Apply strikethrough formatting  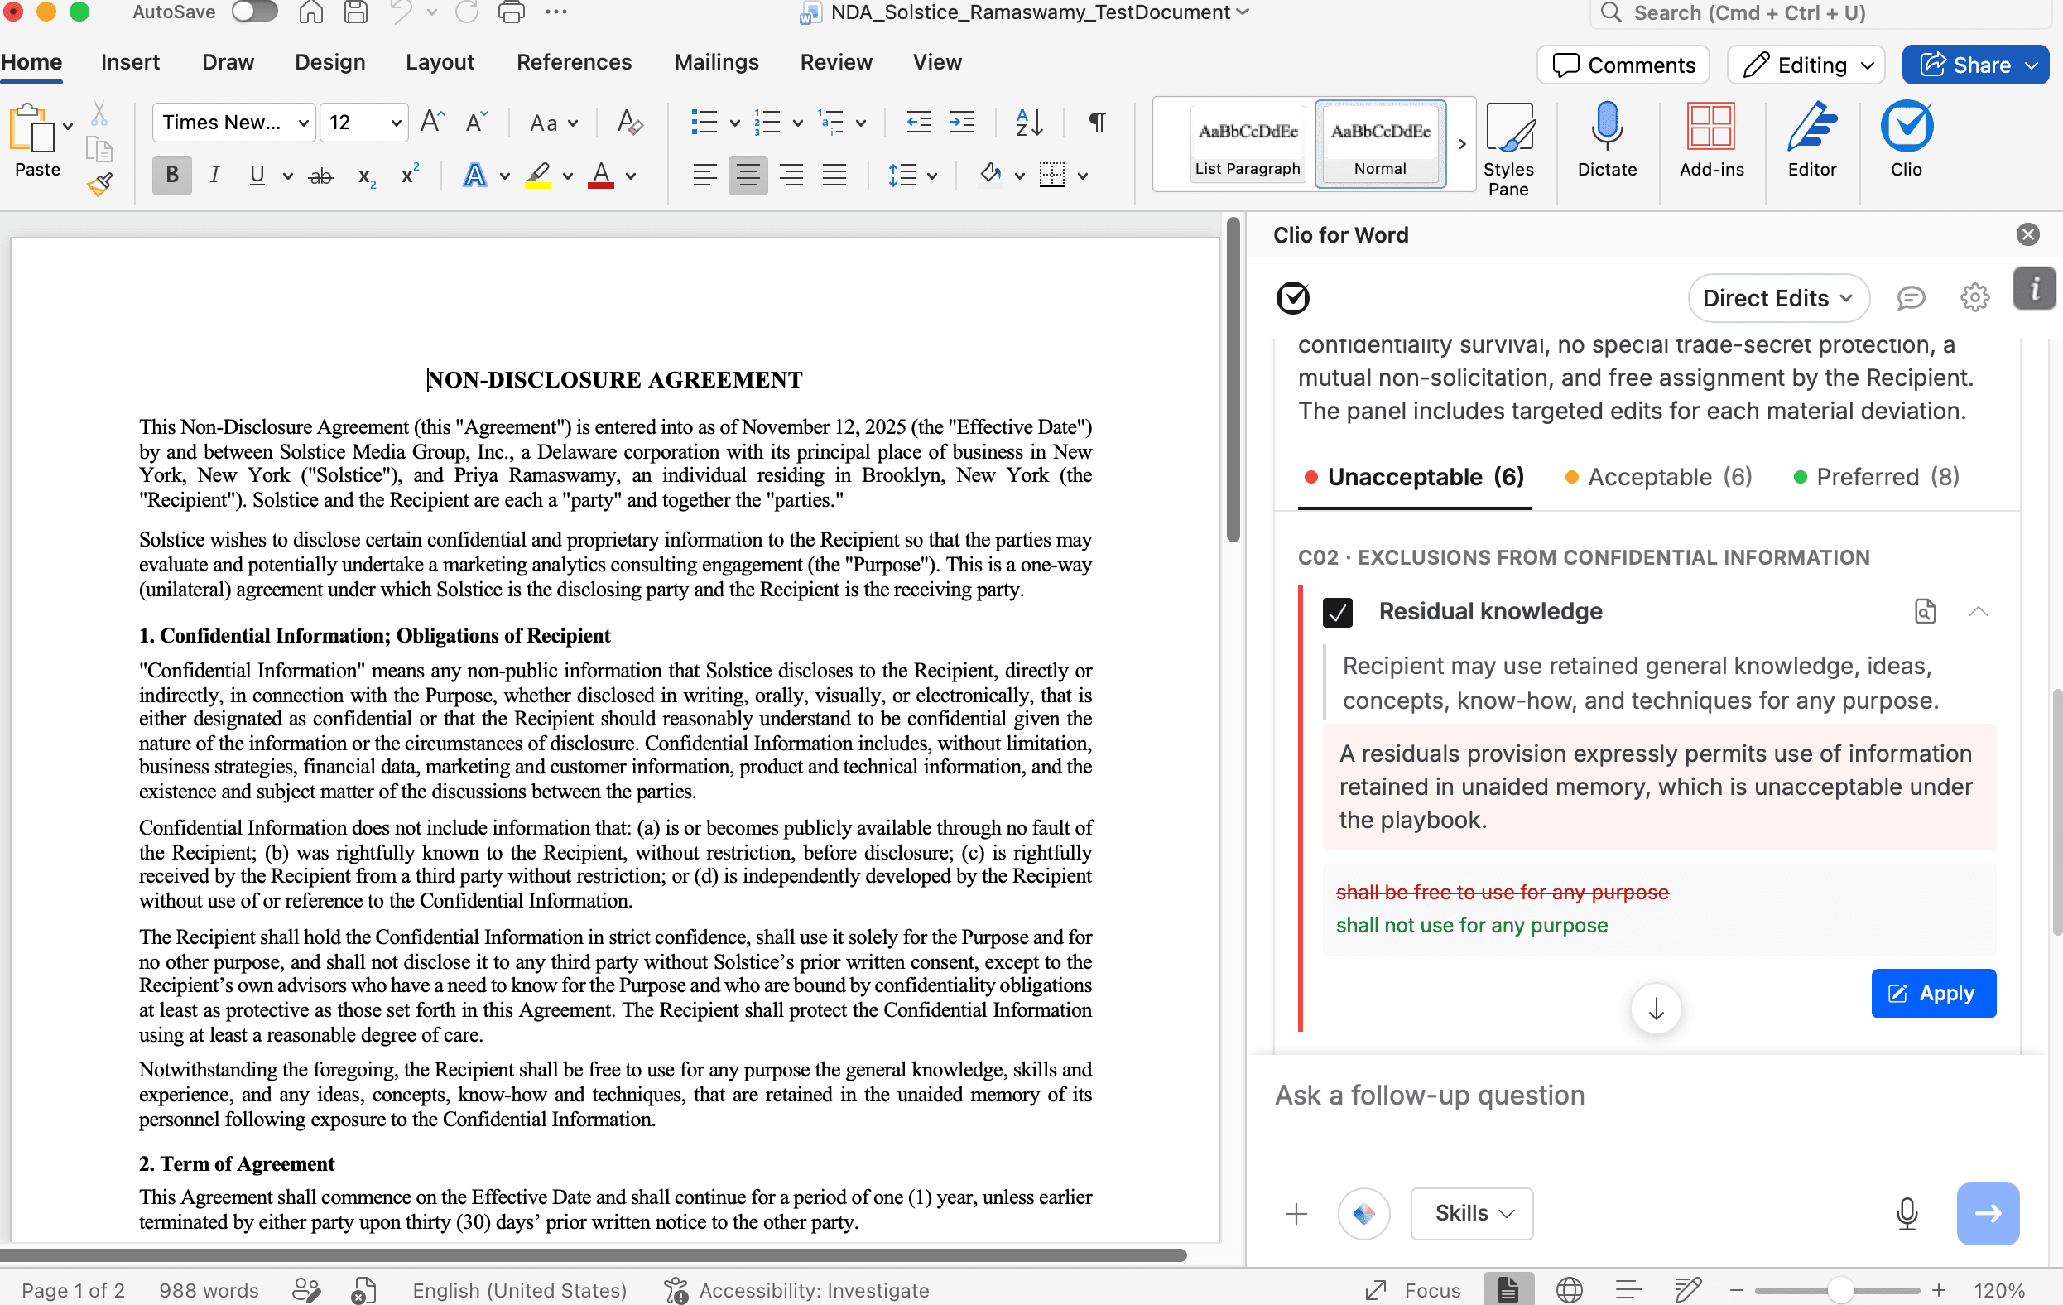320,176
